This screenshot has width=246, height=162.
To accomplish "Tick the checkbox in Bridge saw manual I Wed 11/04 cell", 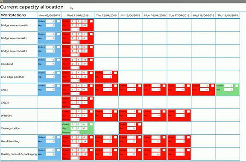I will tap(91, 34).
